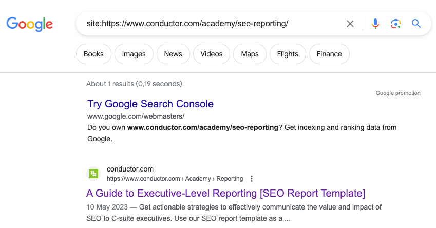The width and height of the screenshot is (436, 228).
Task: Submit search with the magnifying glass icon
Action: pyautogui.click(x=416, y=24)
